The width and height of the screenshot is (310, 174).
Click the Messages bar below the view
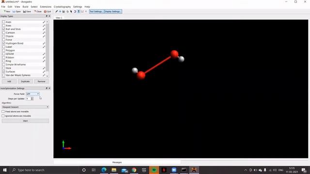(117, 162)
